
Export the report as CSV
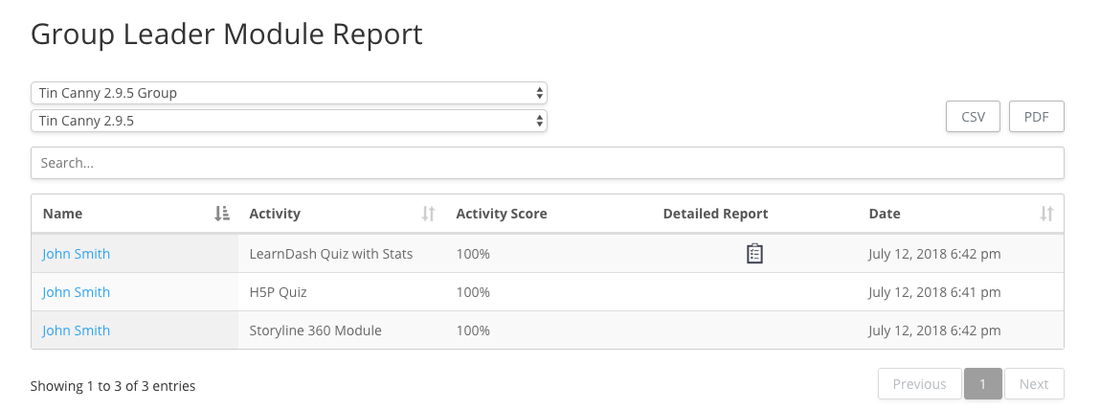973,117
